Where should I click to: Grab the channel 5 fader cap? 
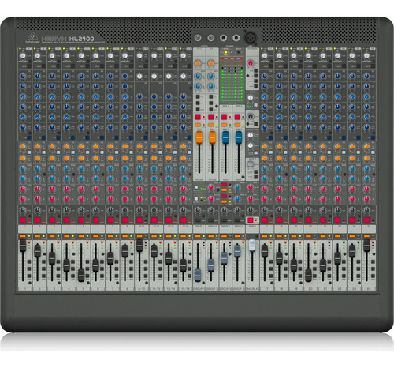(x=81, y=275)
